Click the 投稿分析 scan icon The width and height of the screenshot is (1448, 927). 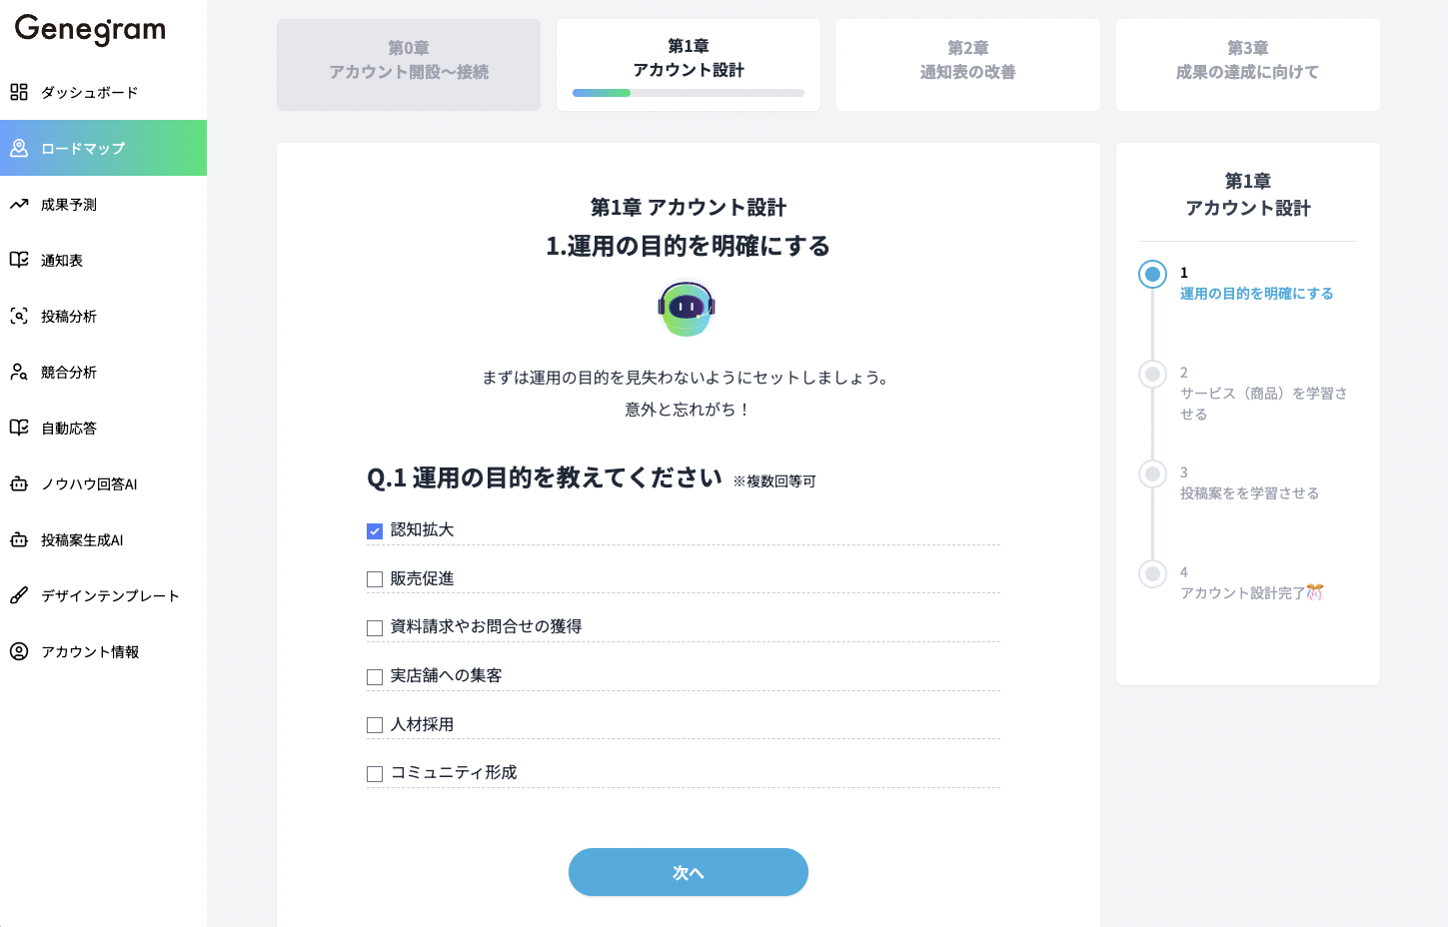pos(19,317)
